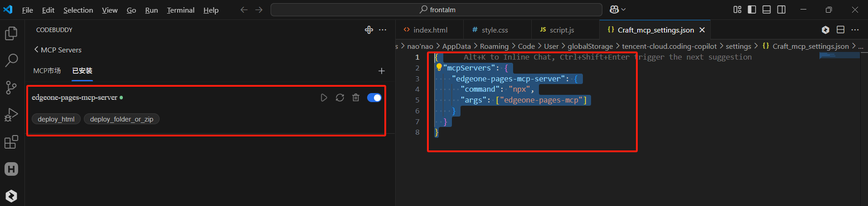Screen dimensions: 868x206
Task: Toggle the secondary side bar
Action: click(781, 9)
